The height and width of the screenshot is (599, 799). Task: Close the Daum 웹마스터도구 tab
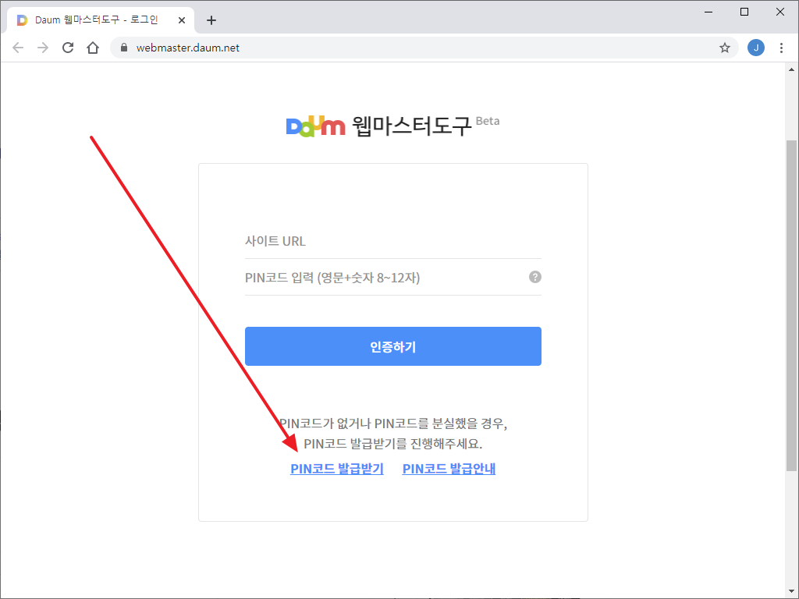(x=181, y=20)
